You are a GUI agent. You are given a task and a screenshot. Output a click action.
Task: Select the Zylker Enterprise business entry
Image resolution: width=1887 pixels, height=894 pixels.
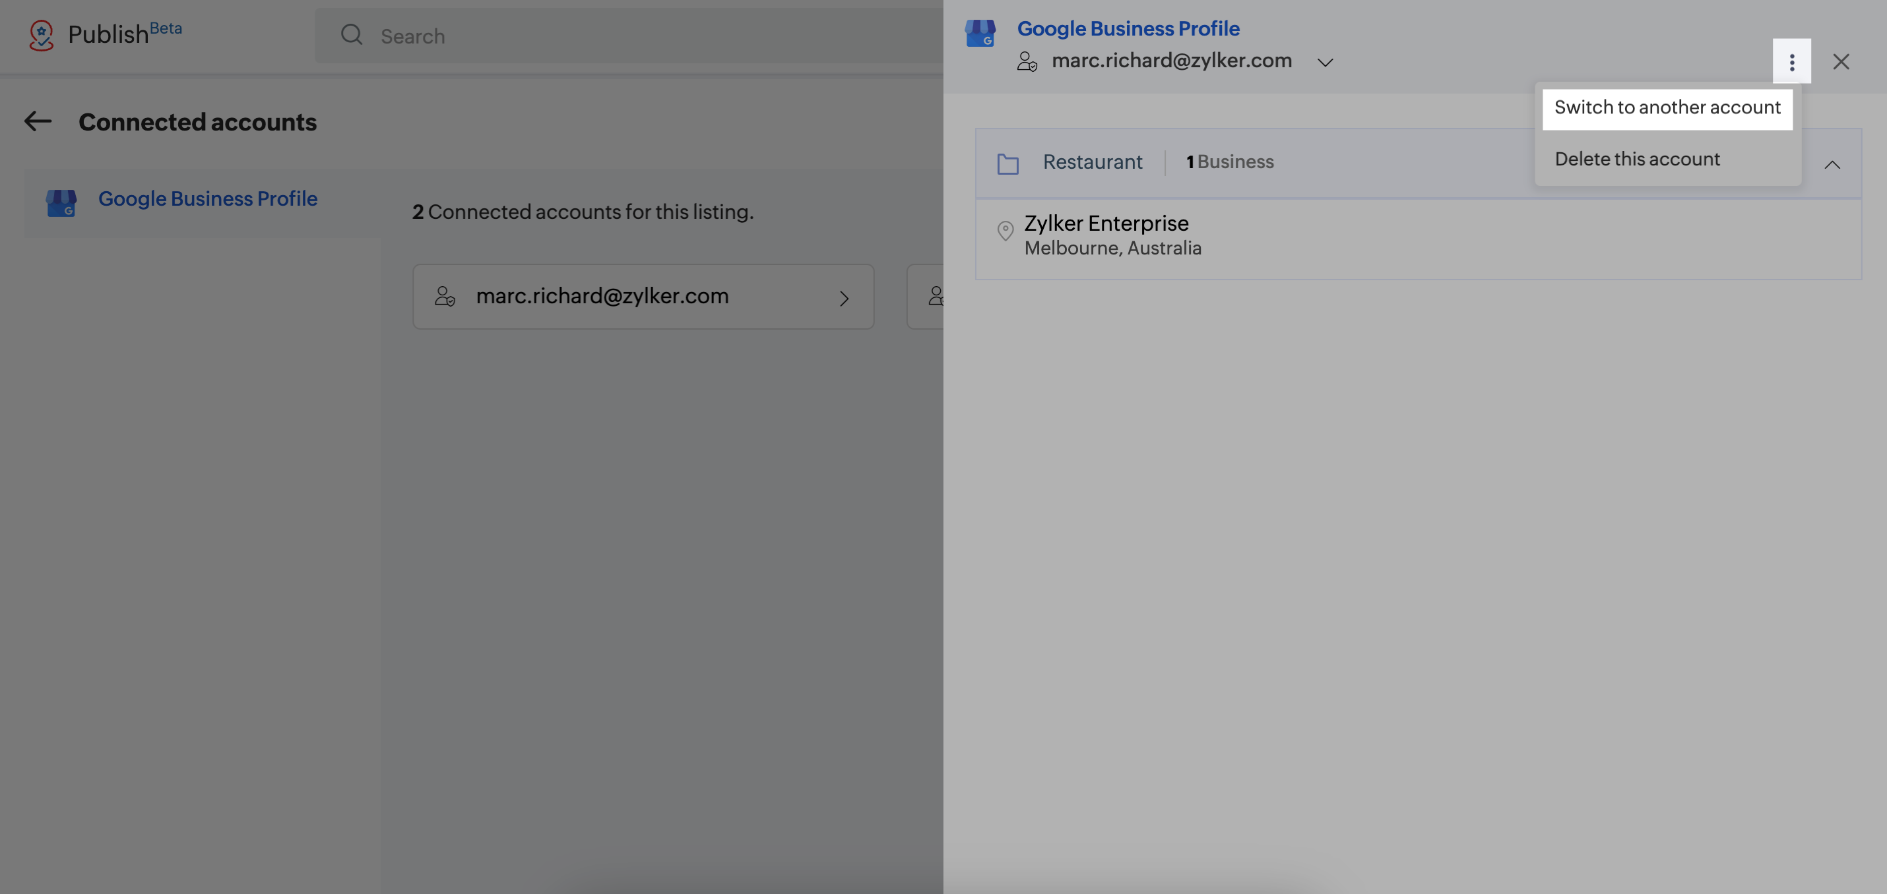(1106, 223)
